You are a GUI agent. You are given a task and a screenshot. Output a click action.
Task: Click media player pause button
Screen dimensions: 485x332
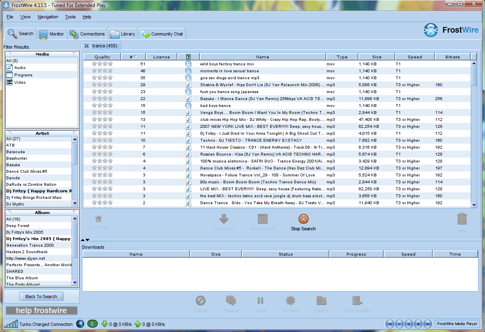coord(409,324)
